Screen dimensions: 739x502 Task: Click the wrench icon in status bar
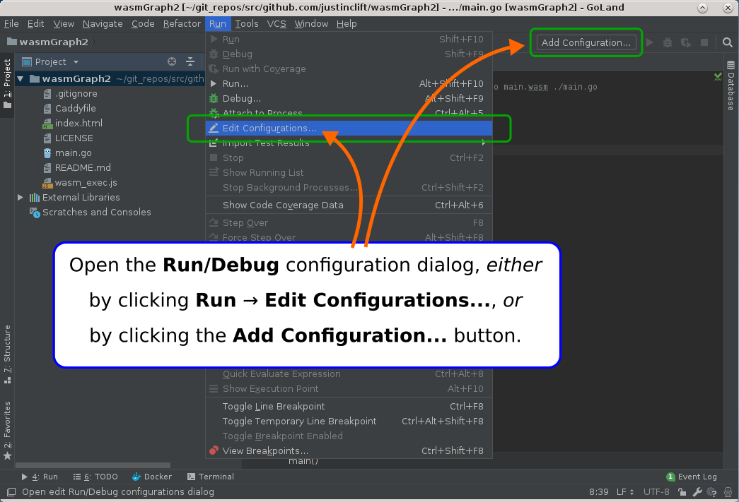(x=697, y=491)
